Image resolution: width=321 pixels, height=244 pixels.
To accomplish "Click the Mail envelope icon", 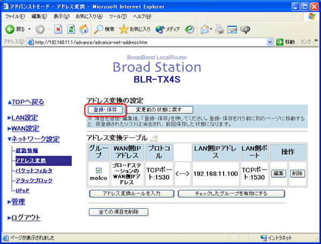I will point(204,29).
